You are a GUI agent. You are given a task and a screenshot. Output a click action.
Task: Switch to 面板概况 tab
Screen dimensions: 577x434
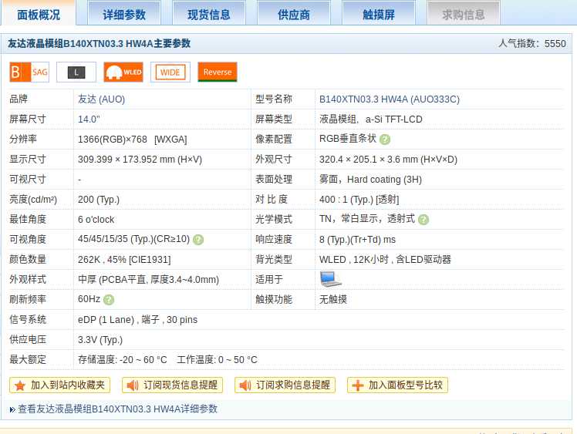39,14
